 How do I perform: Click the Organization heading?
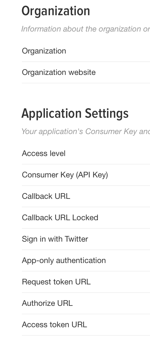point(56,11)
